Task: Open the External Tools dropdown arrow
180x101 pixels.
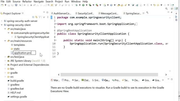Action: [100, 5]
